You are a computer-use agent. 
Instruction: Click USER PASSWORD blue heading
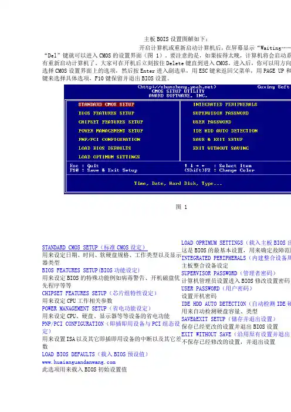[217, 289]
